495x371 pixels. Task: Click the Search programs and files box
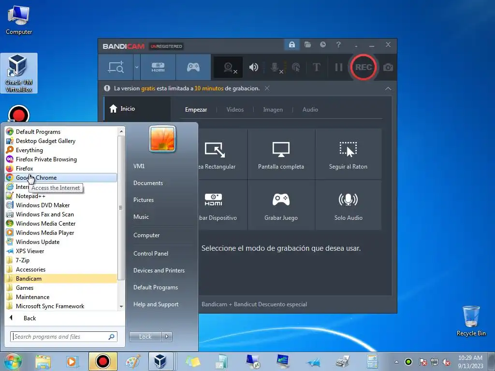tap(64, 337)
